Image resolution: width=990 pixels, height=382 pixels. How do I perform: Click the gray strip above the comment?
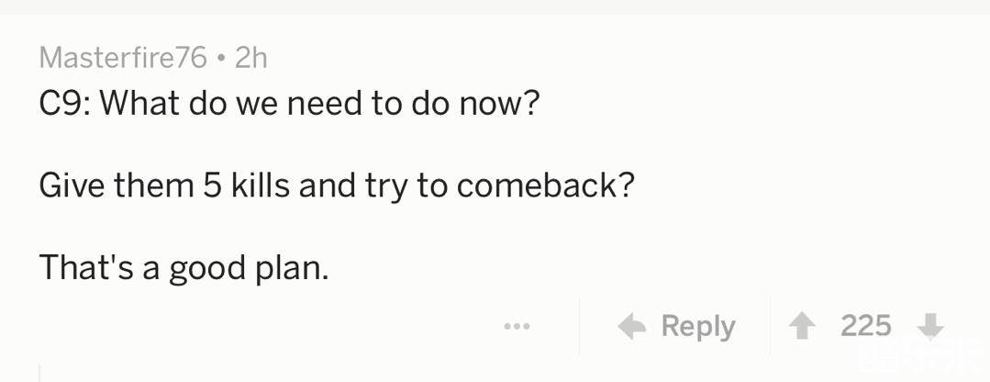pyautogui.click(x=495, y=6)
